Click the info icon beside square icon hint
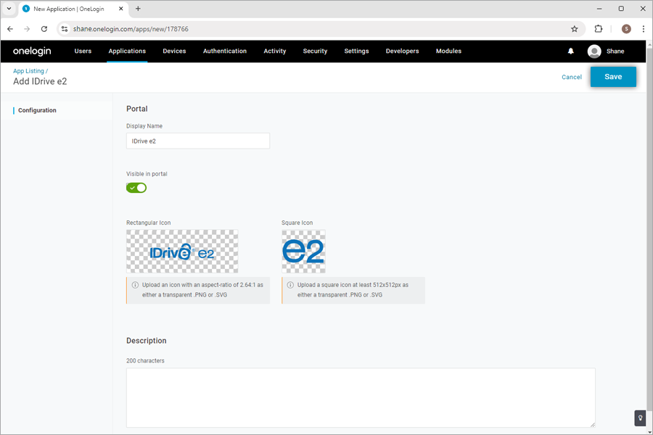 pos(290,285)
